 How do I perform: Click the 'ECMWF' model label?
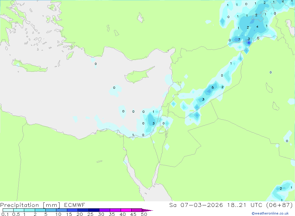75,205
